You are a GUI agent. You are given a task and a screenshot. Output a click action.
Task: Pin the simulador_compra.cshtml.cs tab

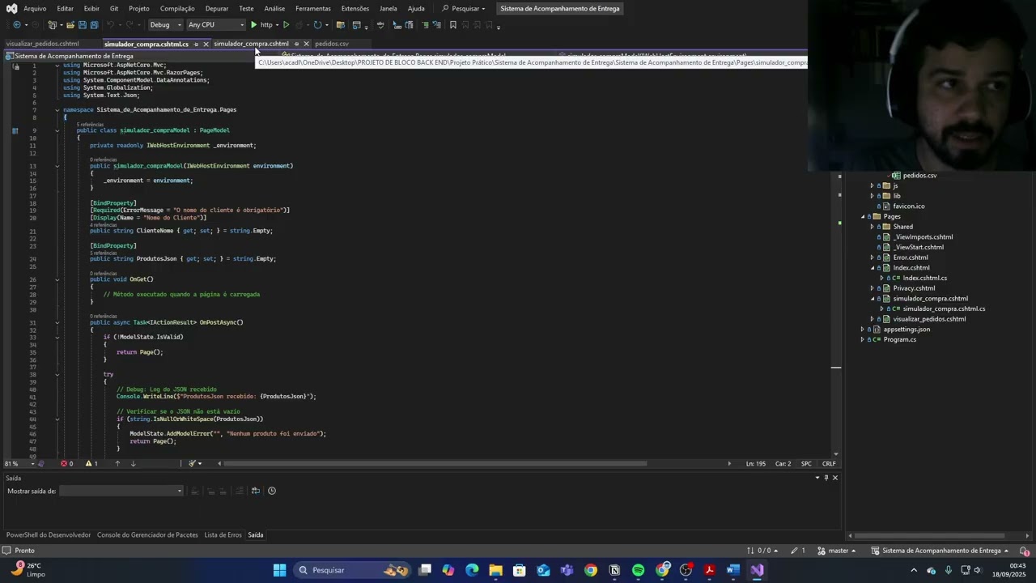click(197, 44)
